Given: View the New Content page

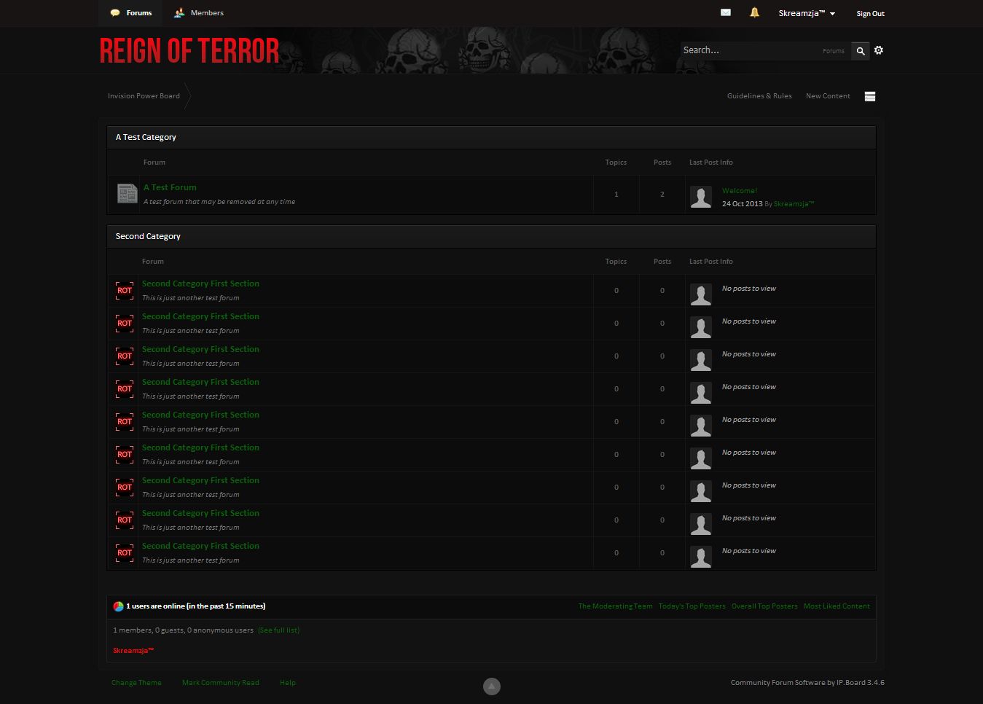Looking at the screenshot, I should point(827,96).
